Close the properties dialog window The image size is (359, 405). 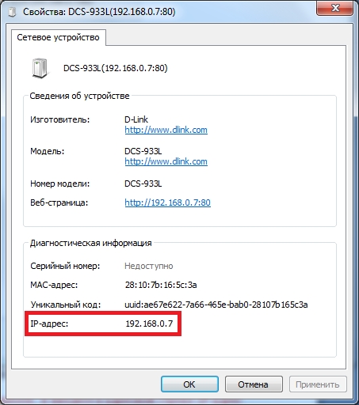coord(334,9)
